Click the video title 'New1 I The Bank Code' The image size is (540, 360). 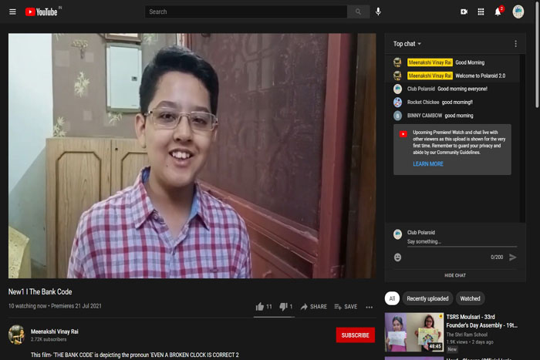[x=40, y=292]
